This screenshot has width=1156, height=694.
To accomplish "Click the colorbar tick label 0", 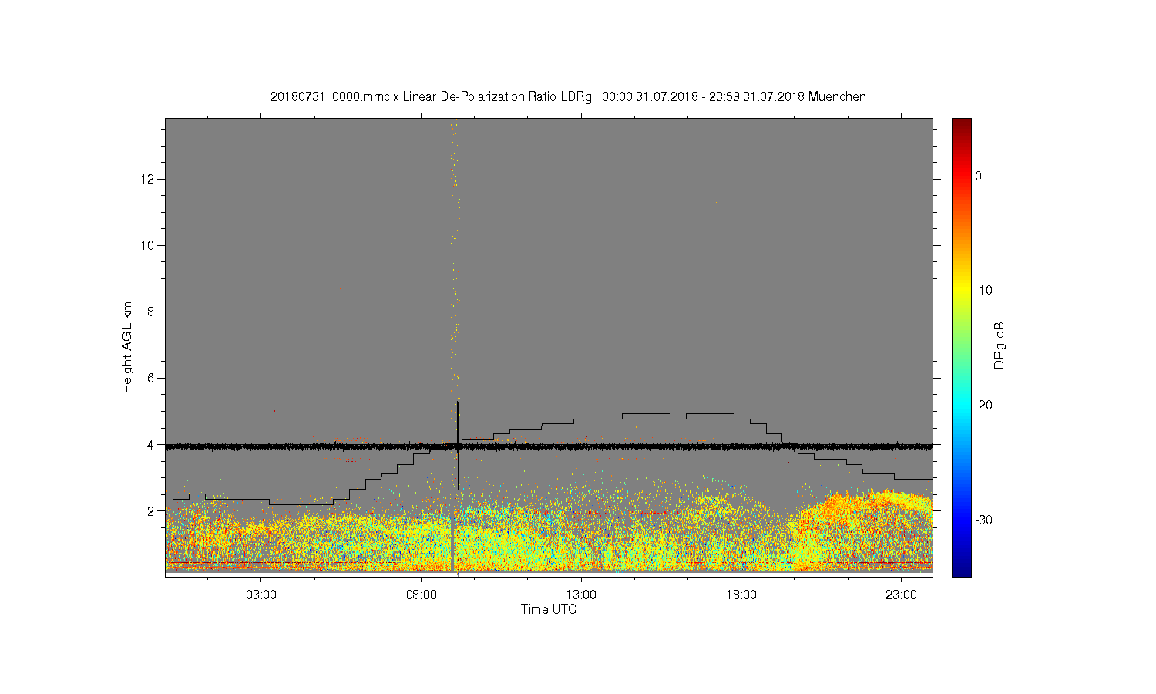I will (979, 177).
